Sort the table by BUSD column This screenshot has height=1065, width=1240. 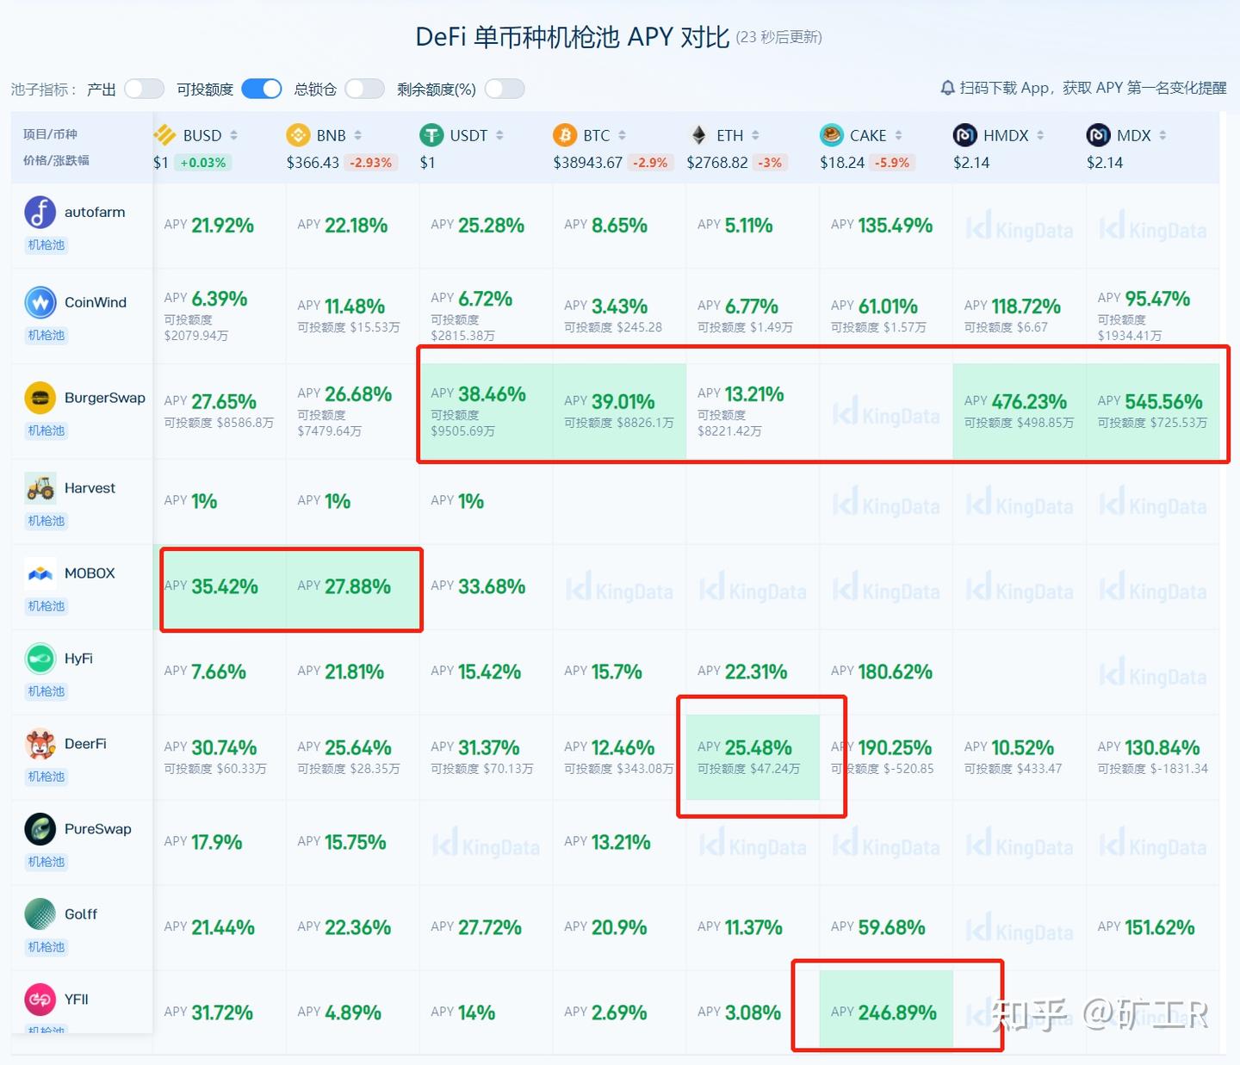pos(233,136)
